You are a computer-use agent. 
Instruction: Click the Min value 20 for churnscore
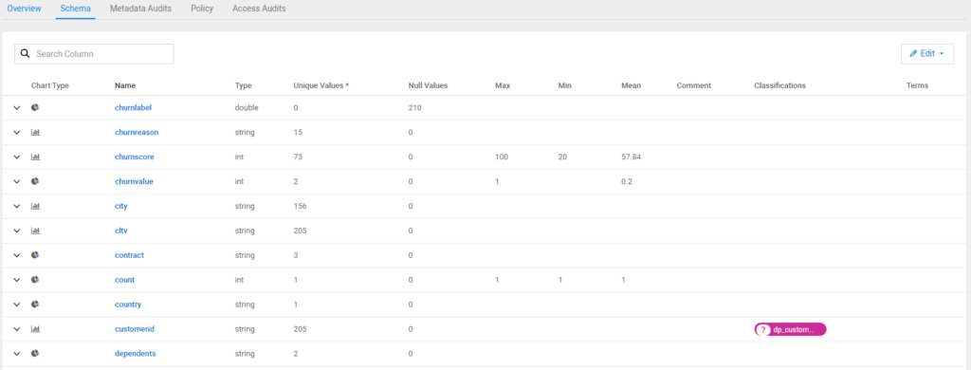(562, 157)
